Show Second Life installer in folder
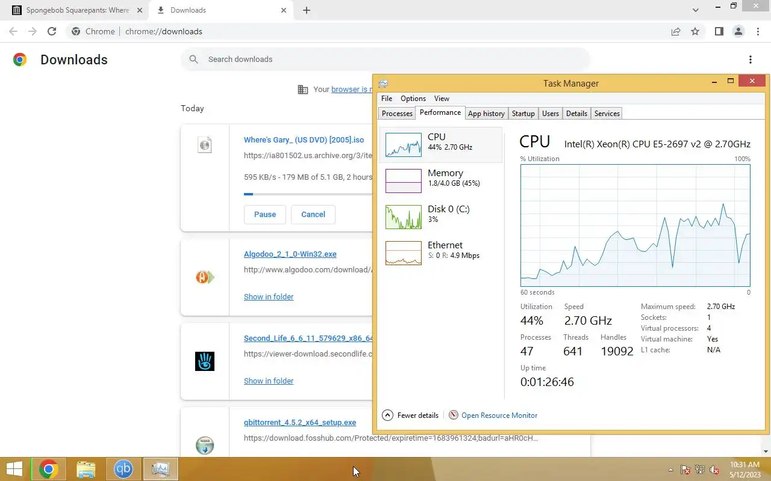Screen dimensions: 771x481 pos(269,381)
